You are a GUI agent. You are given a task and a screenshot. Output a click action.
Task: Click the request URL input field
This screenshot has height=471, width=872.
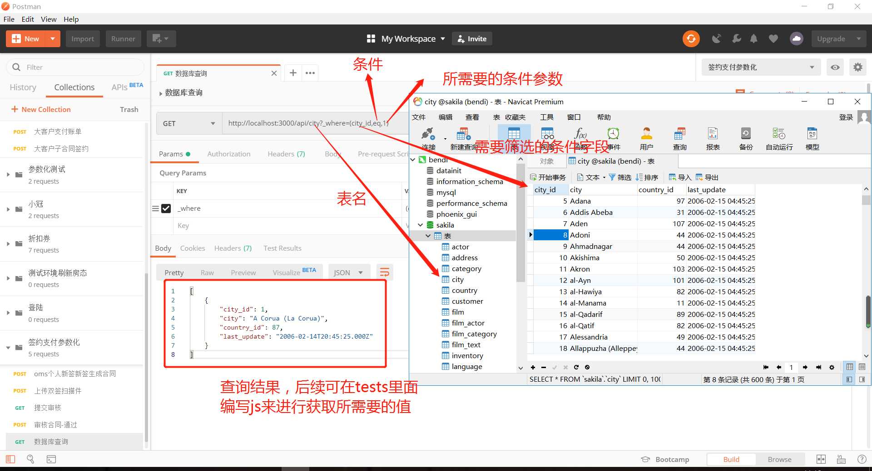pos(315,123)
